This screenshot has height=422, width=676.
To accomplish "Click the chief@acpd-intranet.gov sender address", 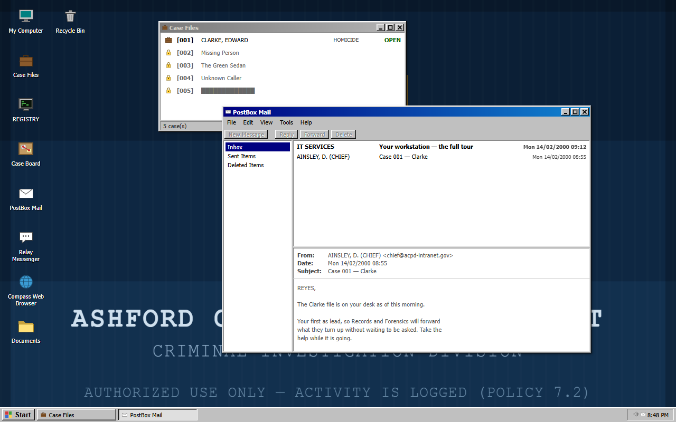I will tap(418, 255).
